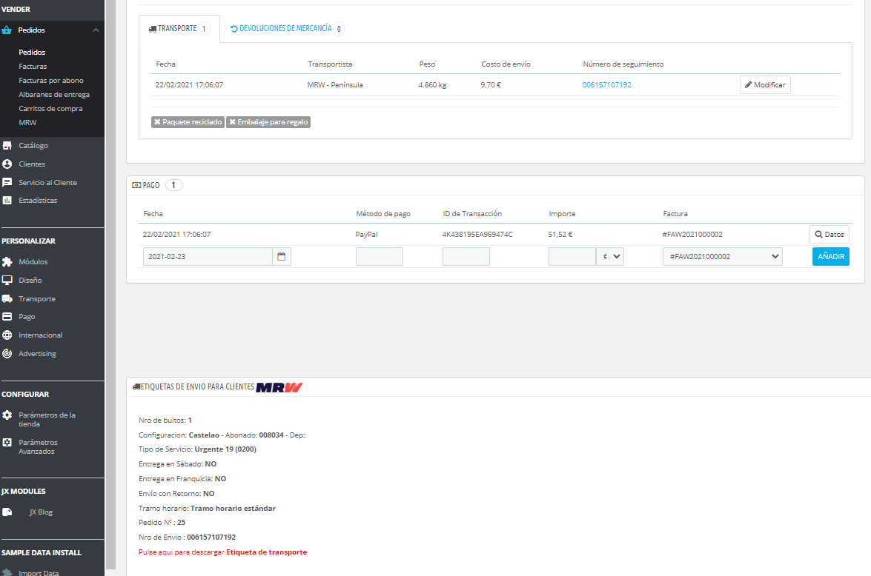
Task: Focus the ID de Transacción input field
Action: pyautogui.click(x=466, y=256)
